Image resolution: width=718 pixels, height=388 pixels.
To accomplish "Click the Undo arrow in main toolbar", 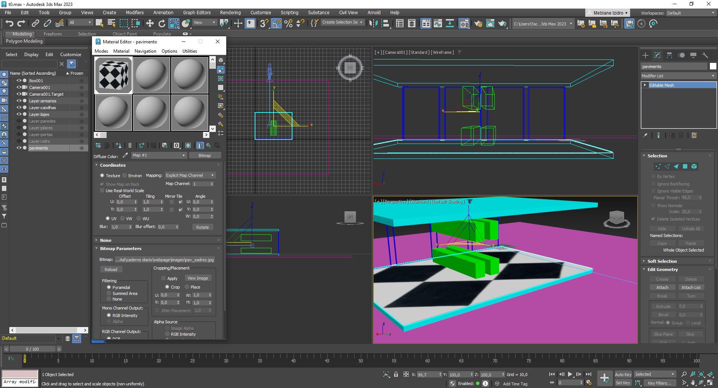I will click(x=9, y=24).
